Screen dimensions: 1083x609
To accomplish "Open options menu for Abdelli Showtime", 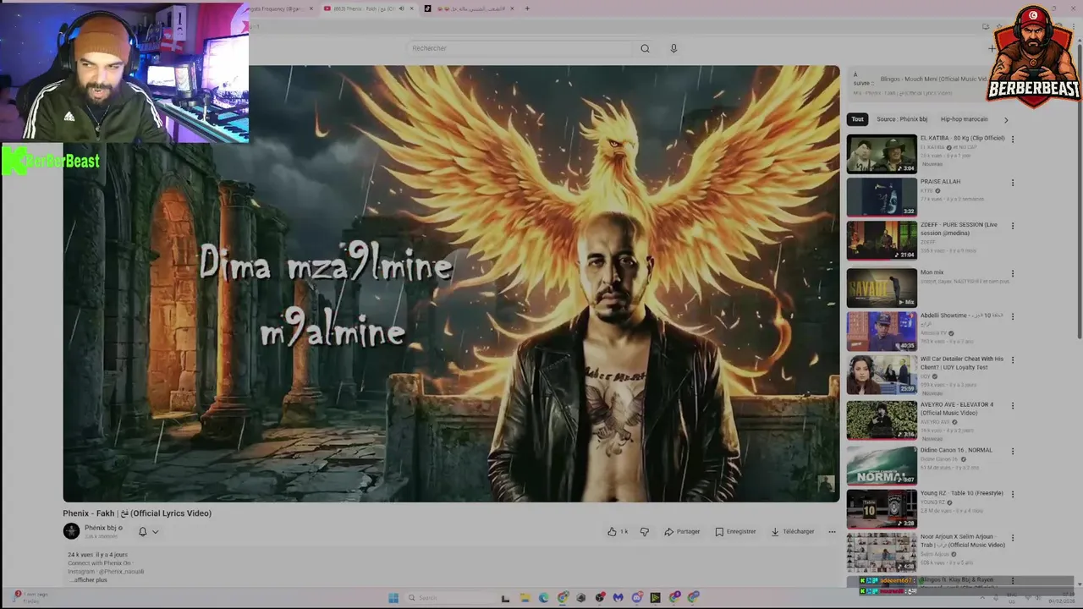I will [1012, 316].
